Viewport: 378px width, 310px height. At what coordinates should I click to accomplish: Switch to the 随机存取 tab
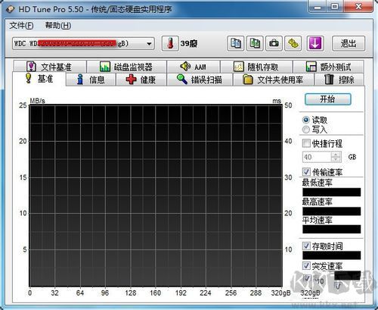tap(256, 67)
